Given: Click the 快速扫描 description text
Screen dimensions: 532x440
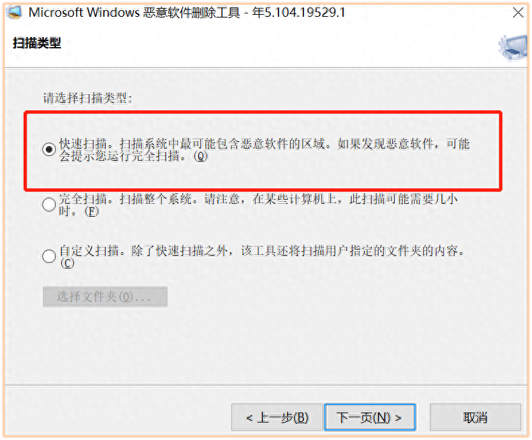Looking at the screenshot, I should (264, 150).
